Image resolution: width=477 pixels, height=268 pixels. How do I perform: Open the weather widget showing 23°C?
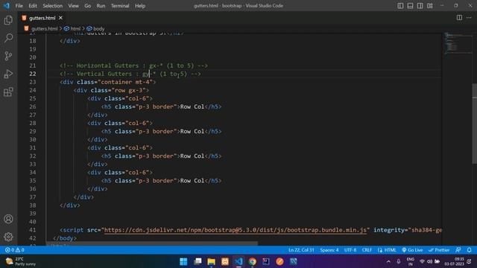(x=21, y=261)
